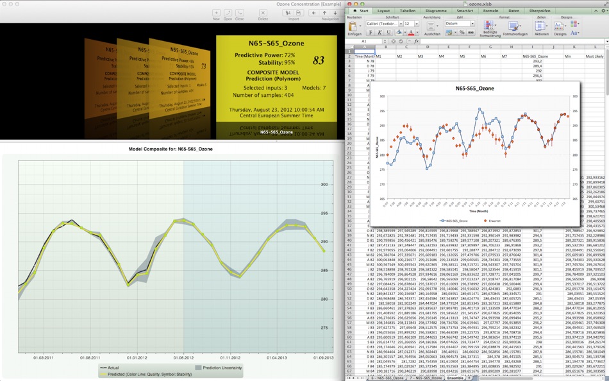Open the Datum number format dropdown

pyautogui.click(x=472, y=24)
